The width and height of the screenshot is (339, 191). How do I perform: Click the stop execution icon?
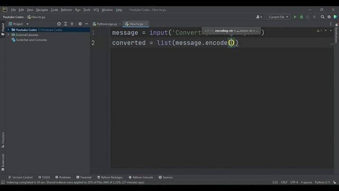[314, 17]
